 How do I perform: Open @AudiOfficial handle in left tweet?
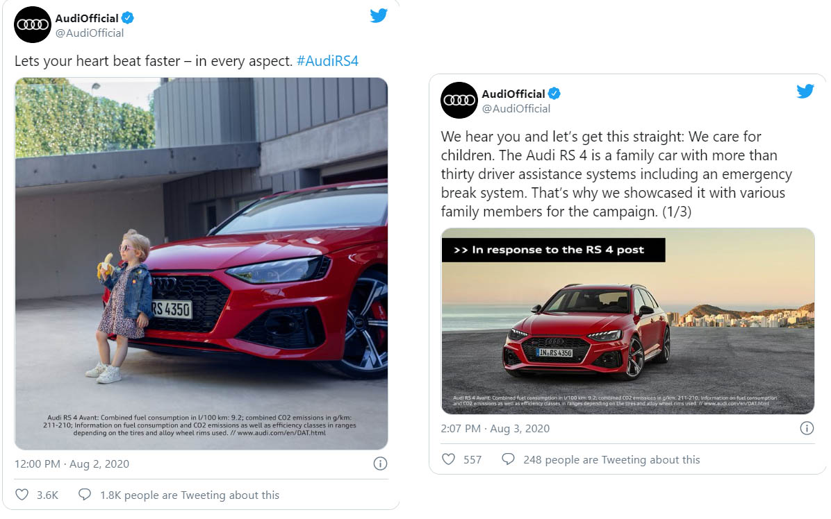[90, 33]
